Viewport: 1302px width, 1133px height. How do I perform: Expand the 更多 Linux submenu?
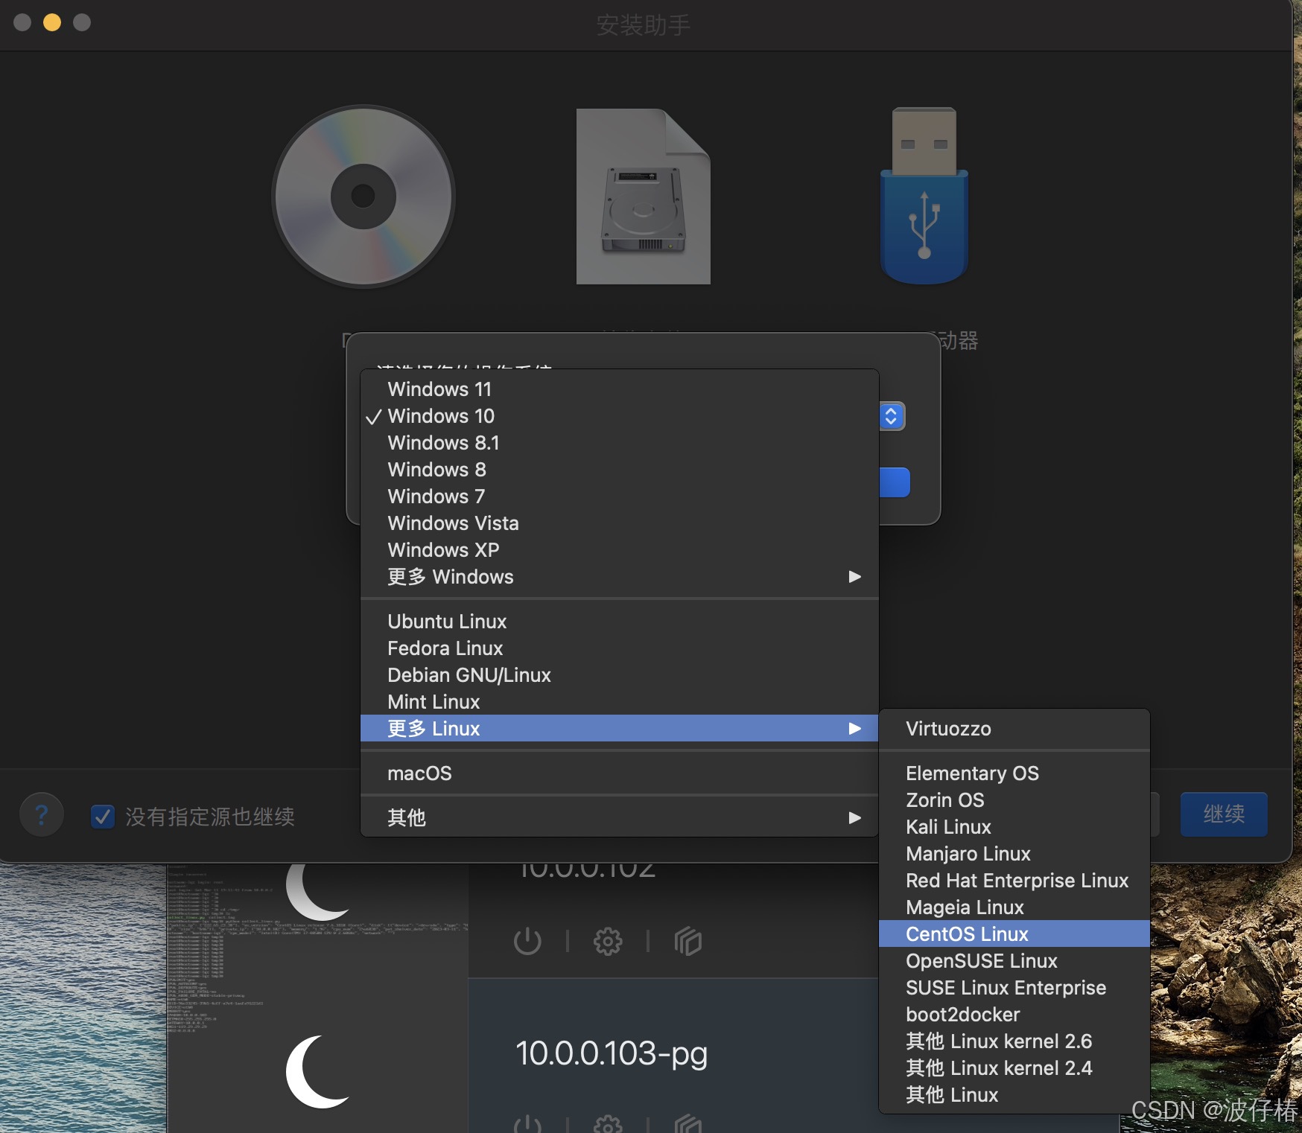[x=620, y=729]
